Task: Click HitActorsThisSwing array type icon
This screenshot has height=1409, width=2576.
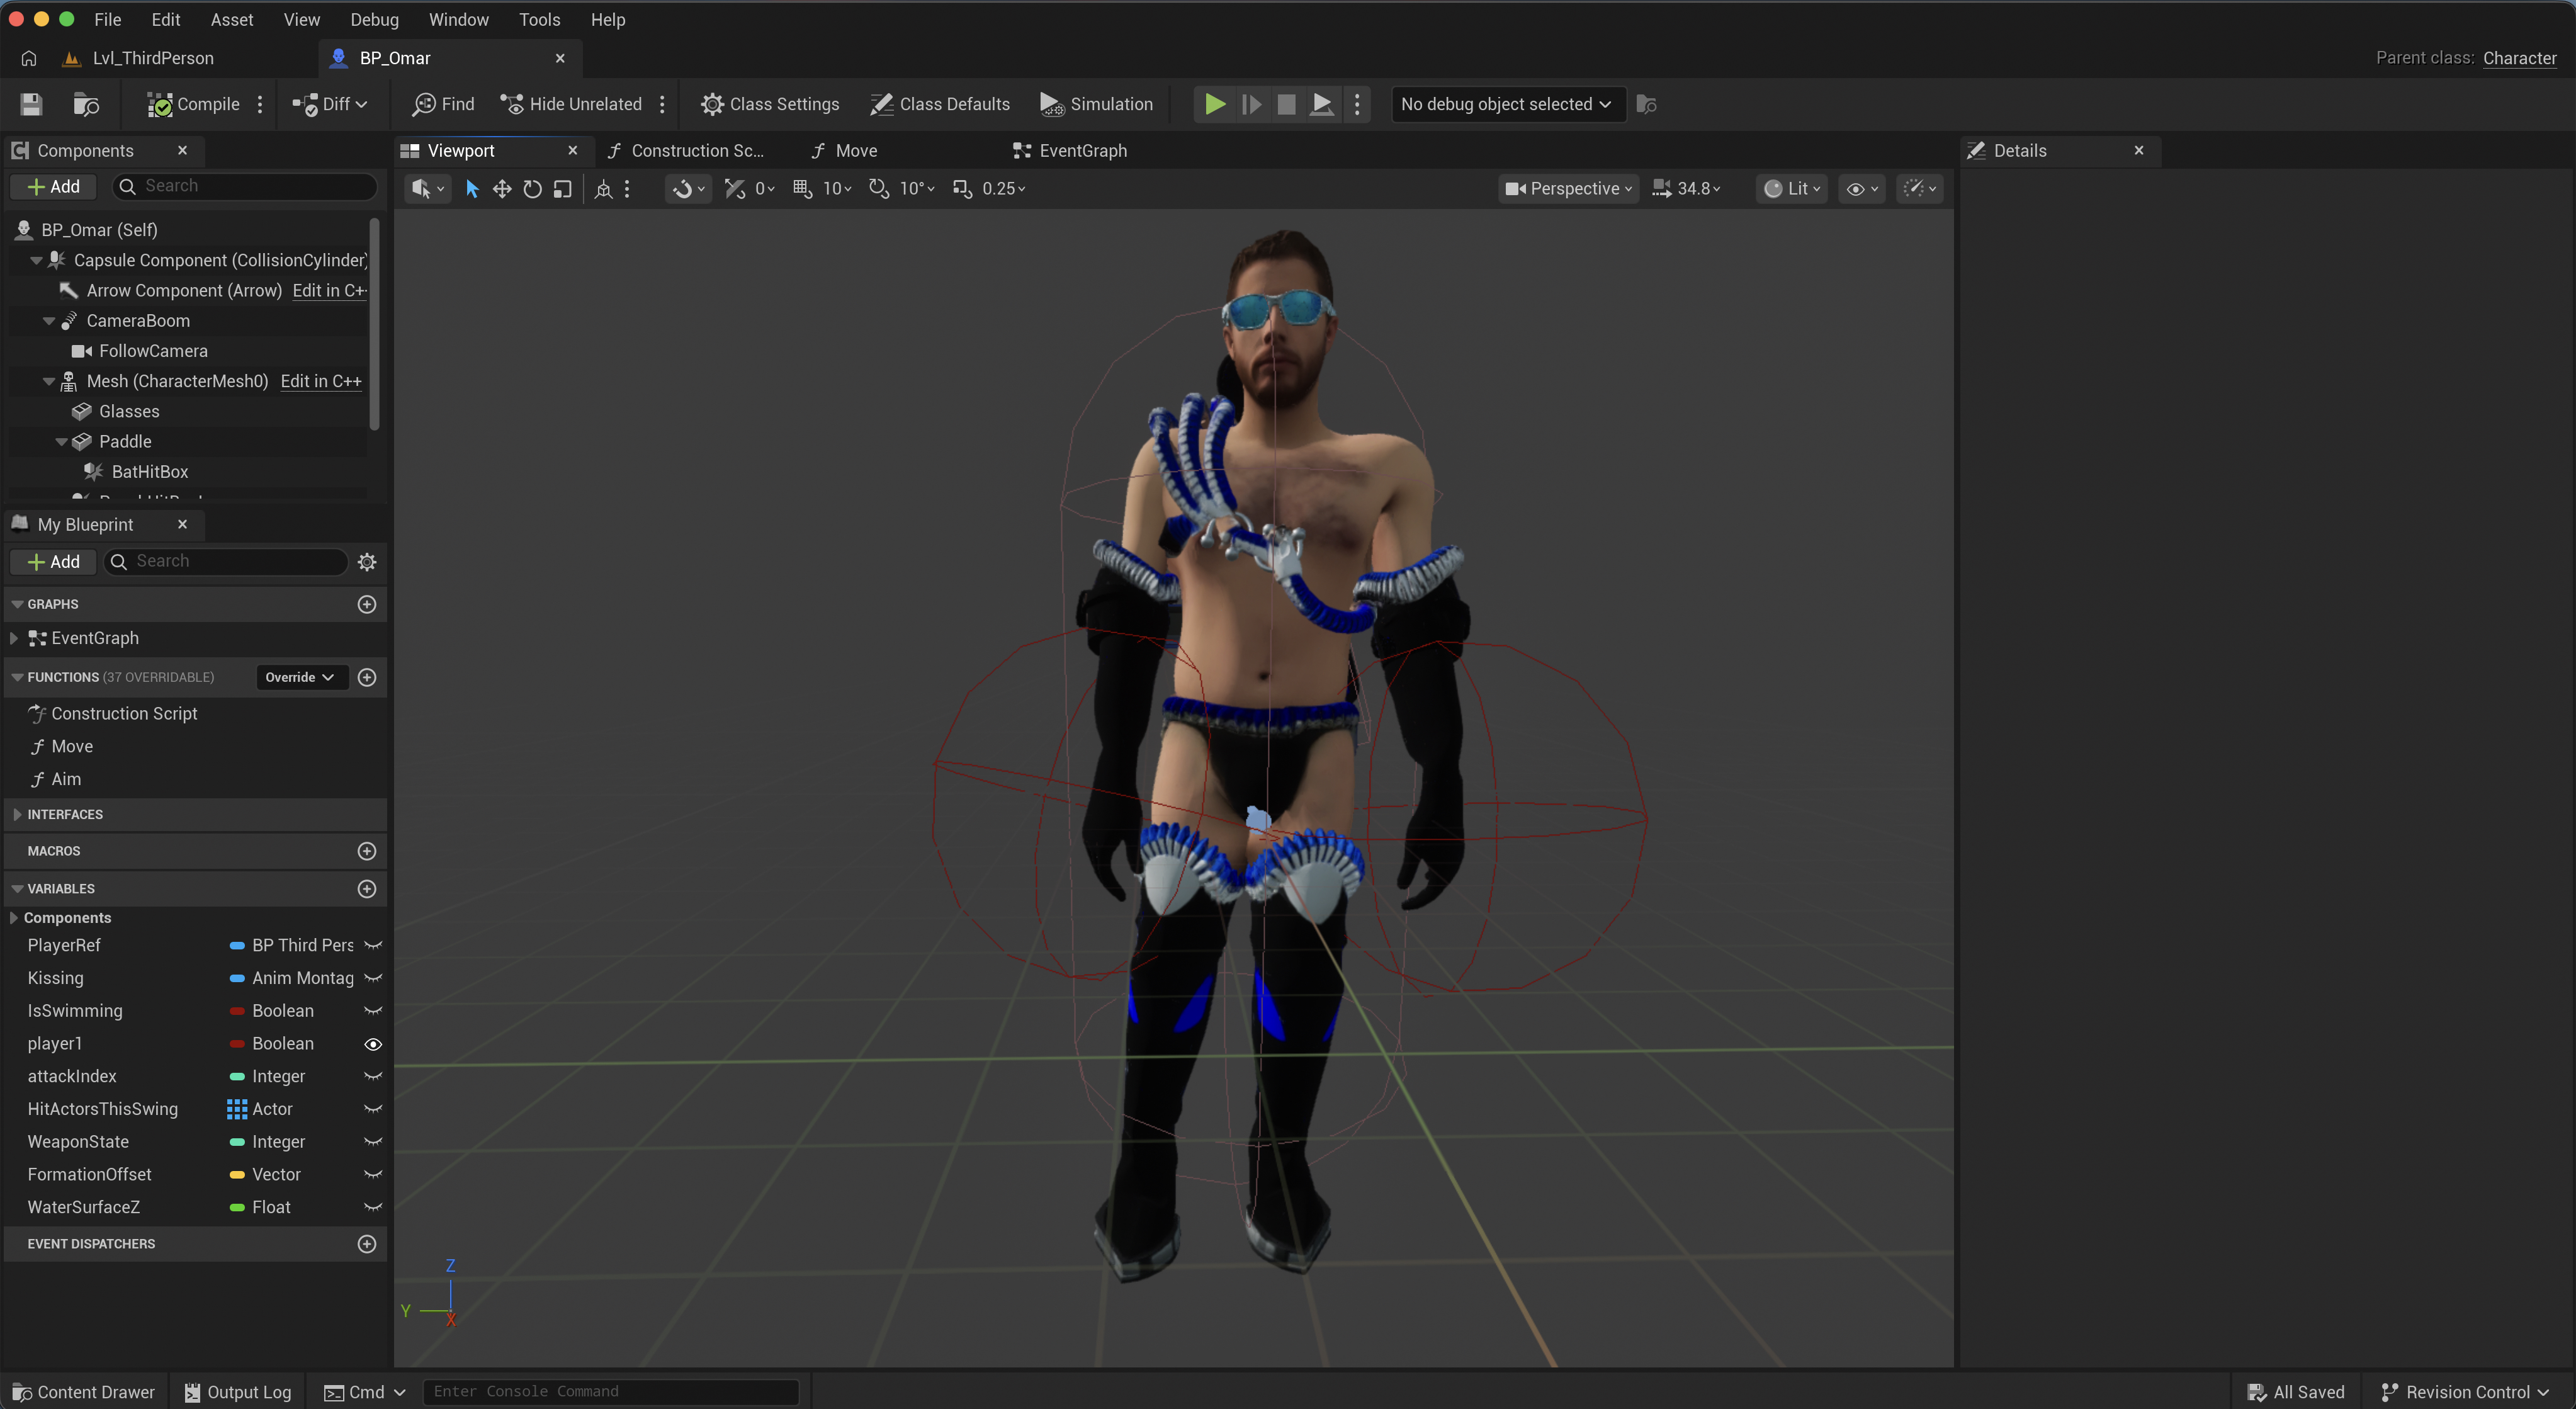Action: [237, 1109]
